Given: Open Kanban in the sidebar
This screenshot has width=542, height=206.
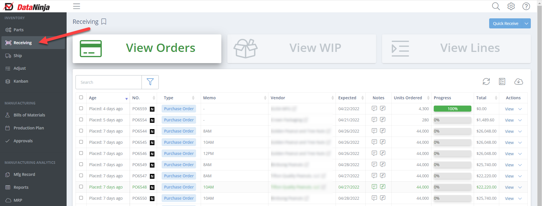Looking at the screenshot, I should (x=33, y=81).
